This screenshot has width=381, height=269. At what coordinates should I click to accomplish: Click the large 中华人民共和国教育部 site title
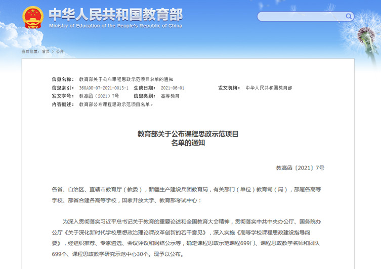tap(115, 14)
